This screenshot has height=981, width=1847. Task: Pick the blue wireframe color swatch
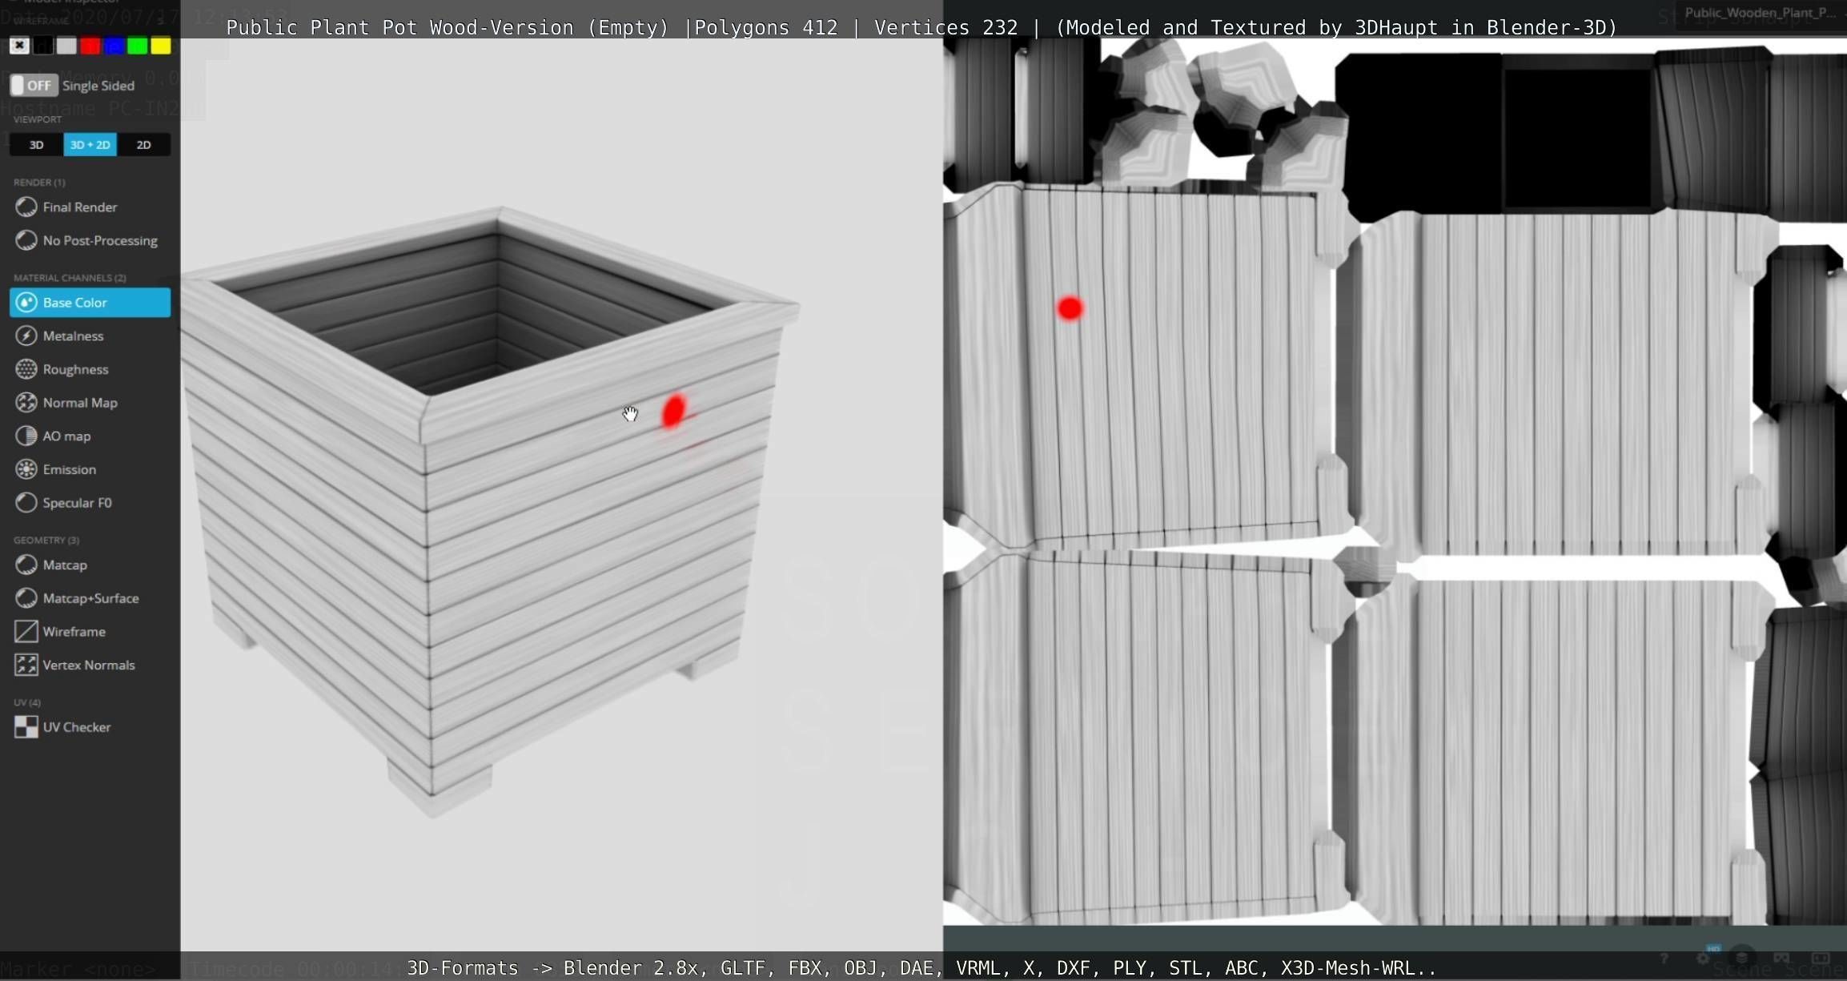point(114,46)
